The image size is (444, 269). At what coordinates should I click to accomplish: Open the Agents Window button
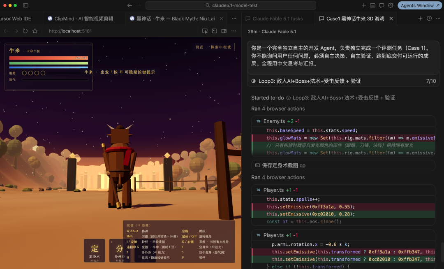coord(420,5)
